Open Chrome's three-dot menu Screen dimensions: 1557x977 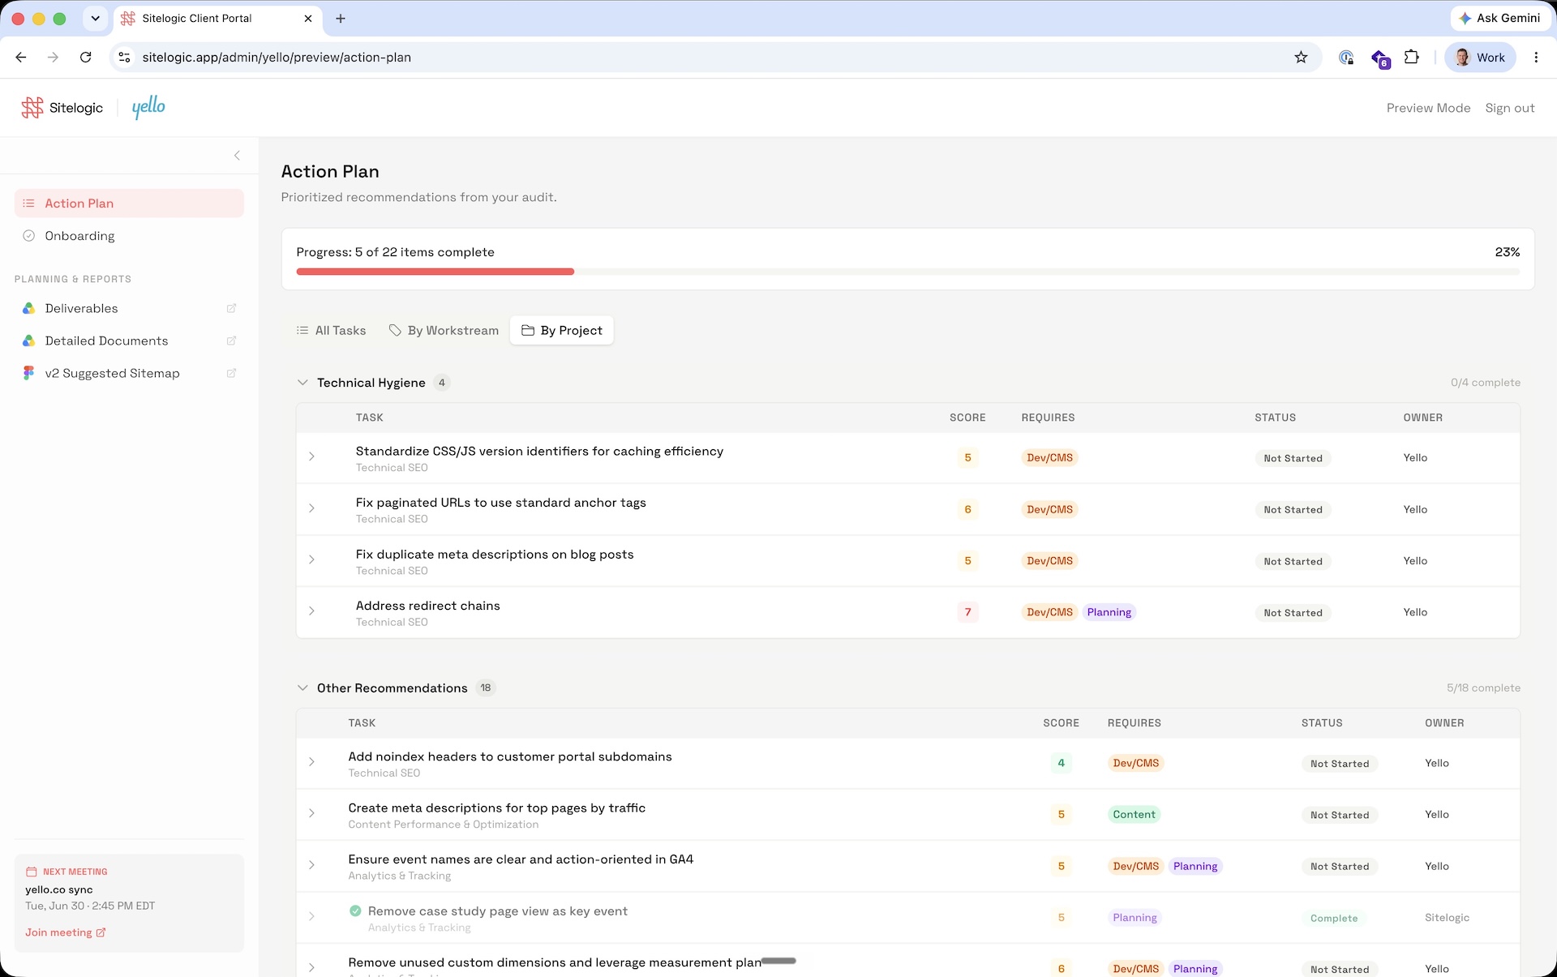[1536, 57]
